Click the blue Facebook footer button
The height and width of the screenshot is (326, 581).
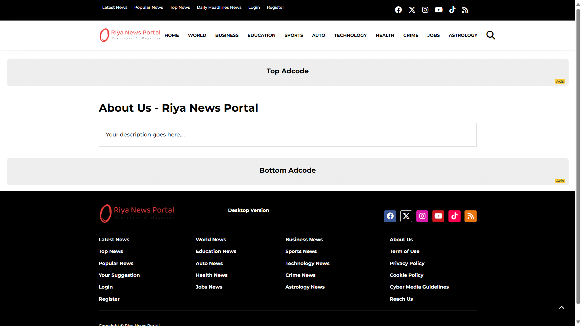(390, 216)
